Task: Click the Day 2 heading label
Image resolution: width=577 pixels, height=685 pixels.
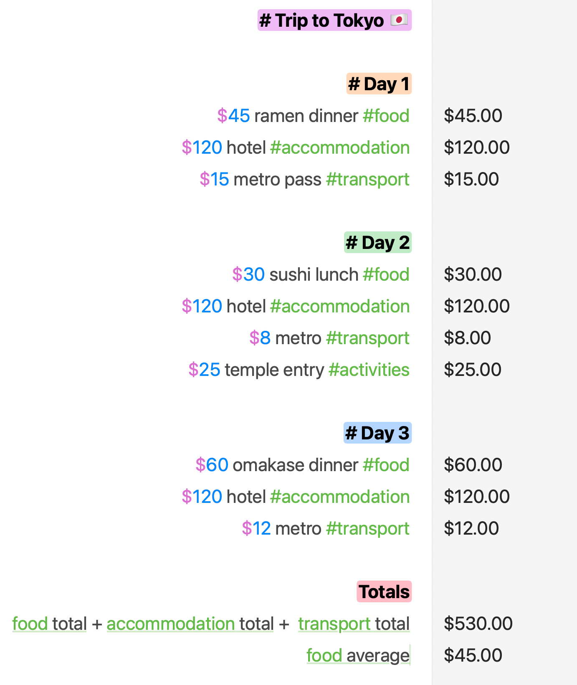Action: point(378,243)
